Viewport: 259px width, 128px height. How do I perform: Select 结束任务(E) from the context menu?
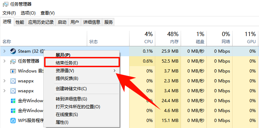(x=82, y=63)
